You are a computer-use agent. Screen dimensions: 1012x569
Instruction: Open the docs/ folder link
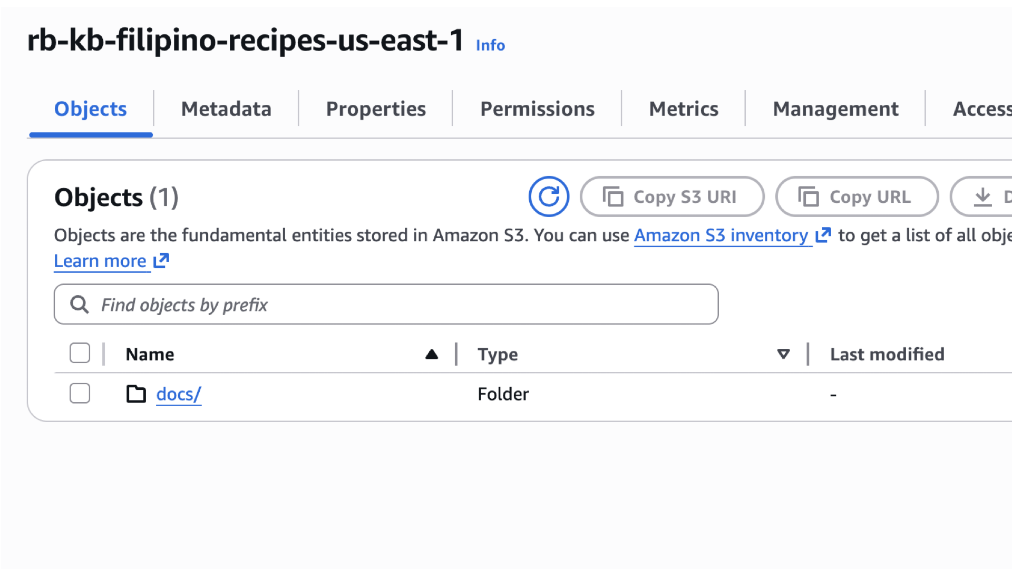click(x=179, y=394)
